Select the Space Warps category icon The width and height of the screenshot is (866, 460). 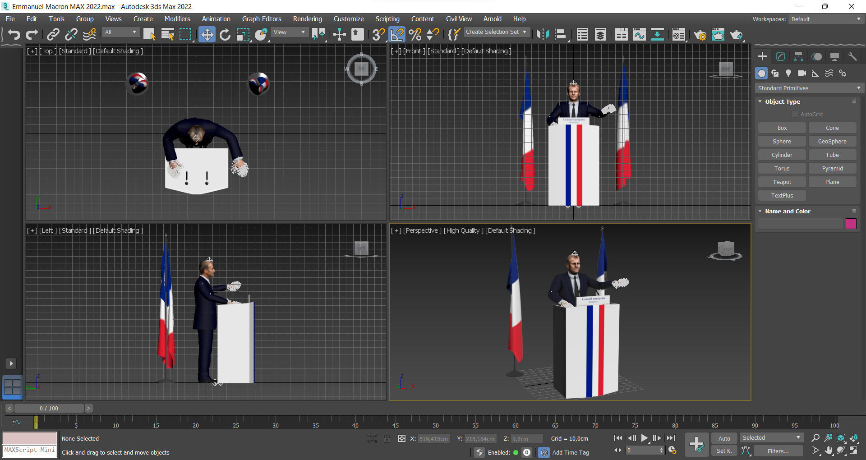829,73
